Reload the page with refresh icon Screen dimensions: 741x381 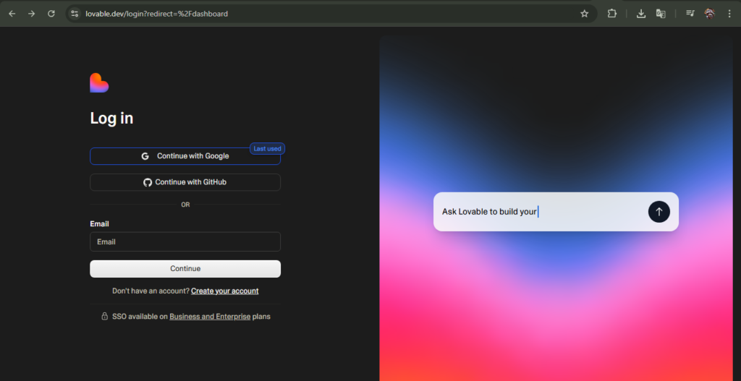coord(51,14)
